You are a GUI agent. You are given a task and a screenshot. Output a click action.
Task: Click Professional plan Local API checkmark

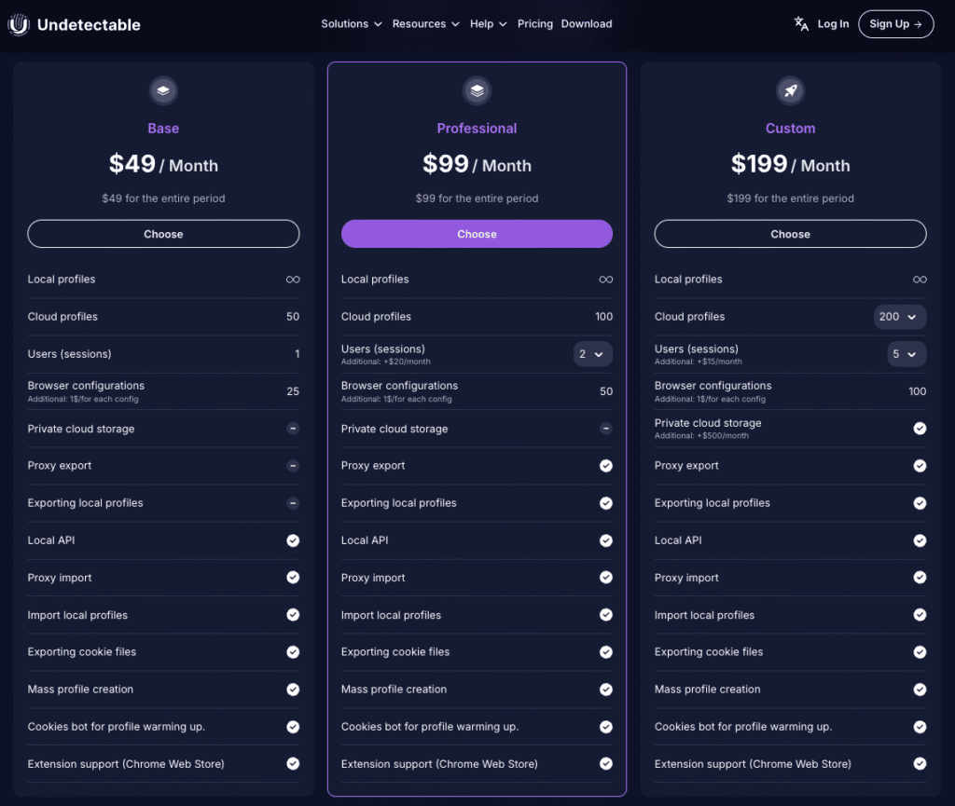(x=606, y=540)
